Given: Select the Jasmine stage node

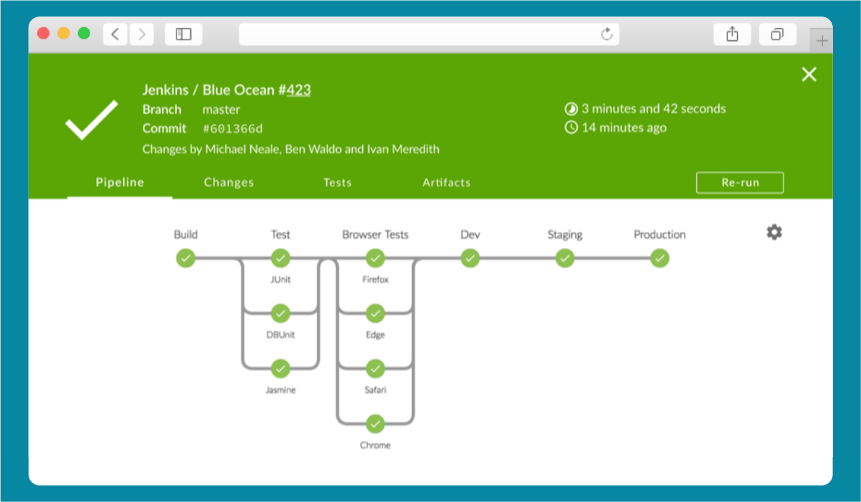Looking at the screenshot, I should [280, 368].
